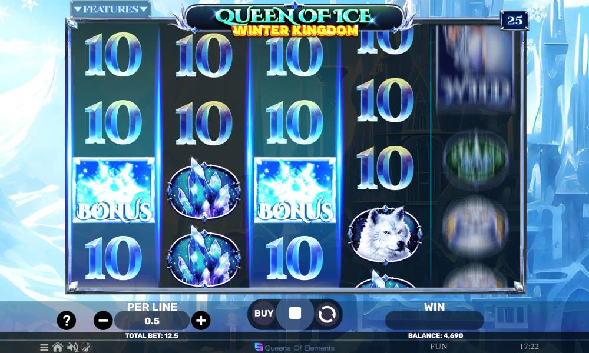
Task: Click the WIN amount display bar
Action: click(434, 321)
